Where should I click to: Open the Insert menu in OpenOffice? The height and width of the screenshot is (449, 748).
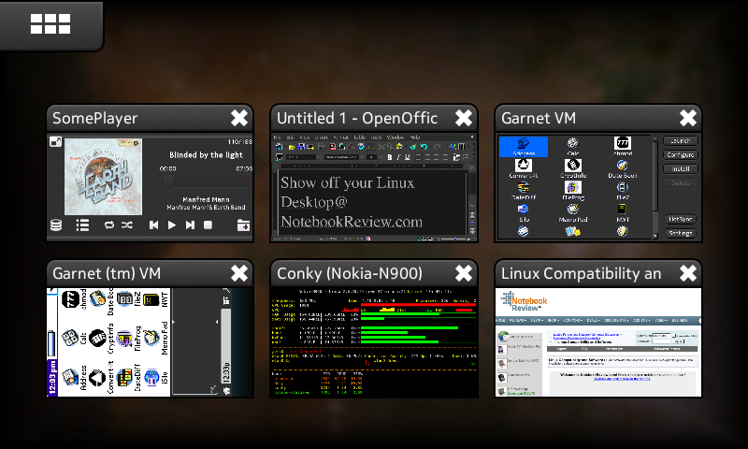pyautogui.click(x=322, y=138)
